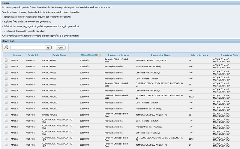Open the row icon for BAGNO ROSSI Prorocentrum lima
Viewport: 240px width, 149px height.
[6, 67]
